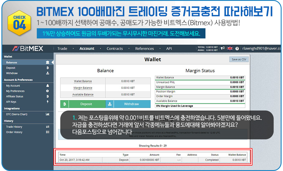Click Position Margin row in Margin Status
This screenshot has height=171, width=283.
[200, 92]
